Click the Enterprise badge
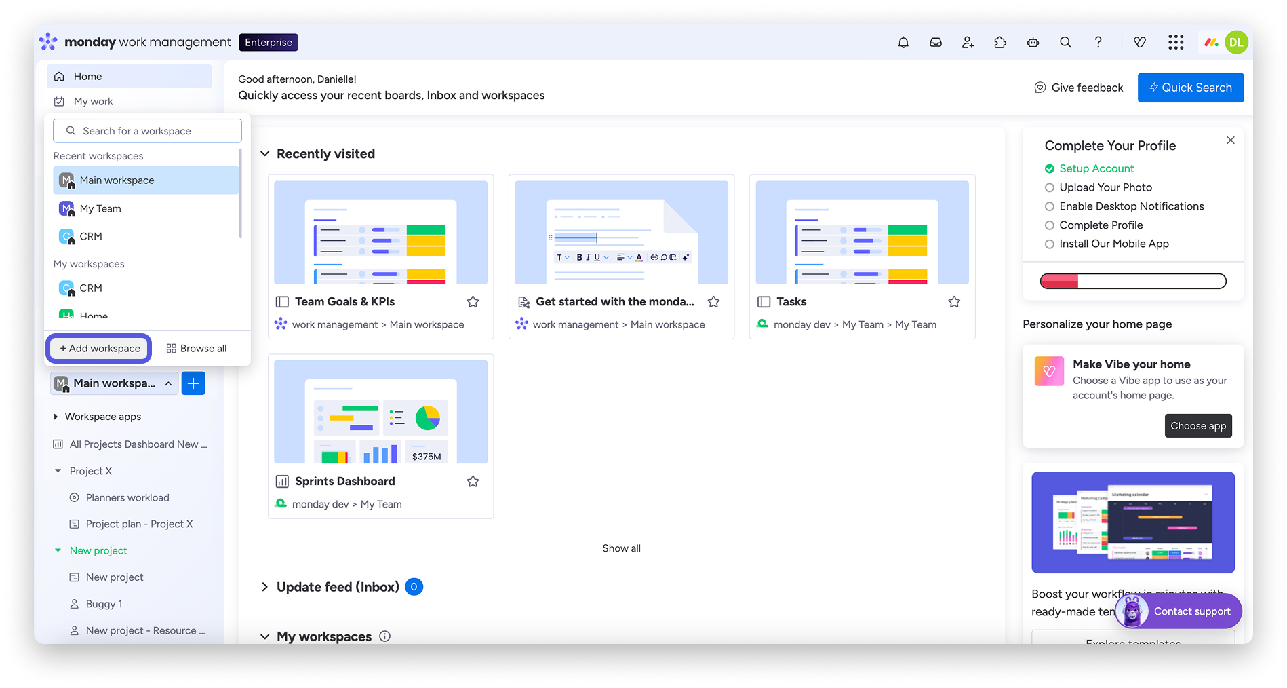Image resolution: width=1287 pixels, height=688 pixels. (x=269, y=42)
